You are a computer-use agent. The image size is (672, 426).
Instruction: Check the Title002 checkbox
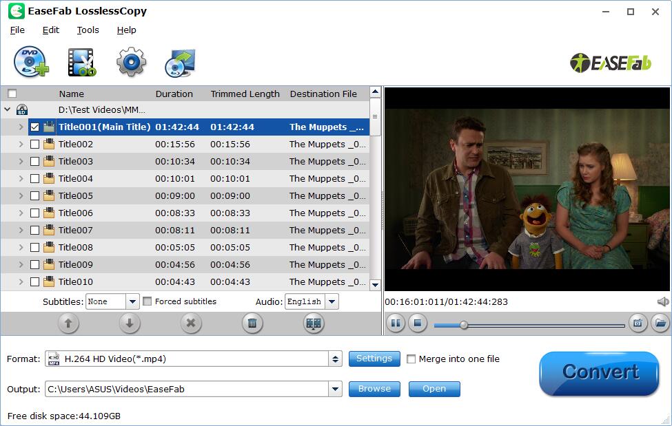[34, 145]
